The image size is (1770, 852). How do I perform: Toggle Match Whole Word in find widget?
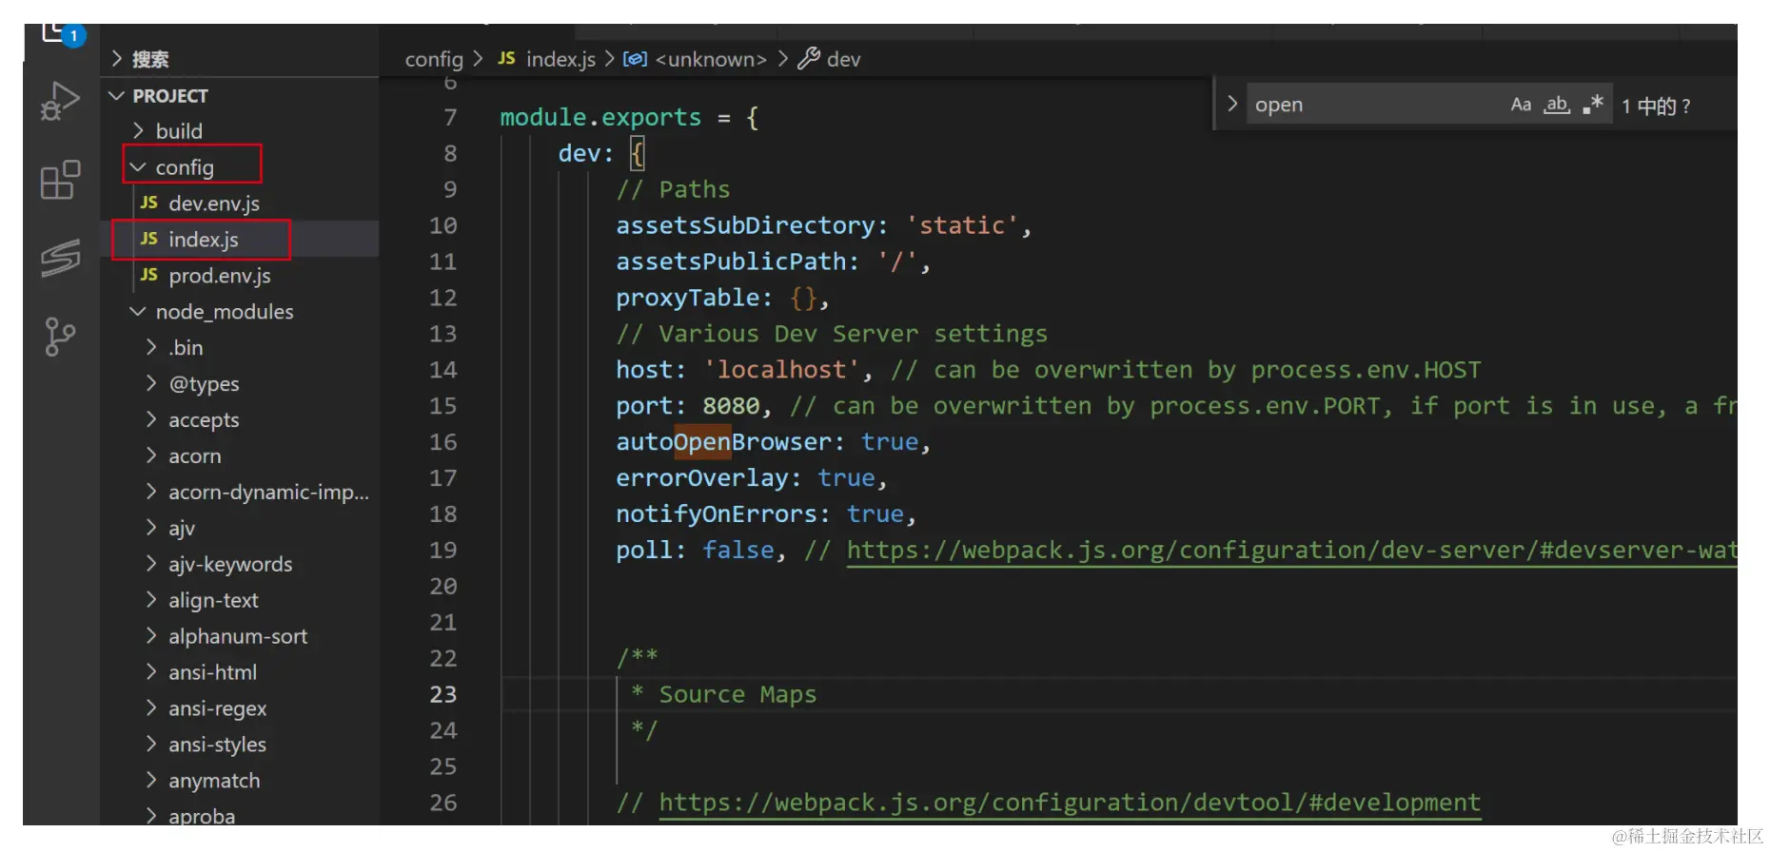click(1557, 105)
